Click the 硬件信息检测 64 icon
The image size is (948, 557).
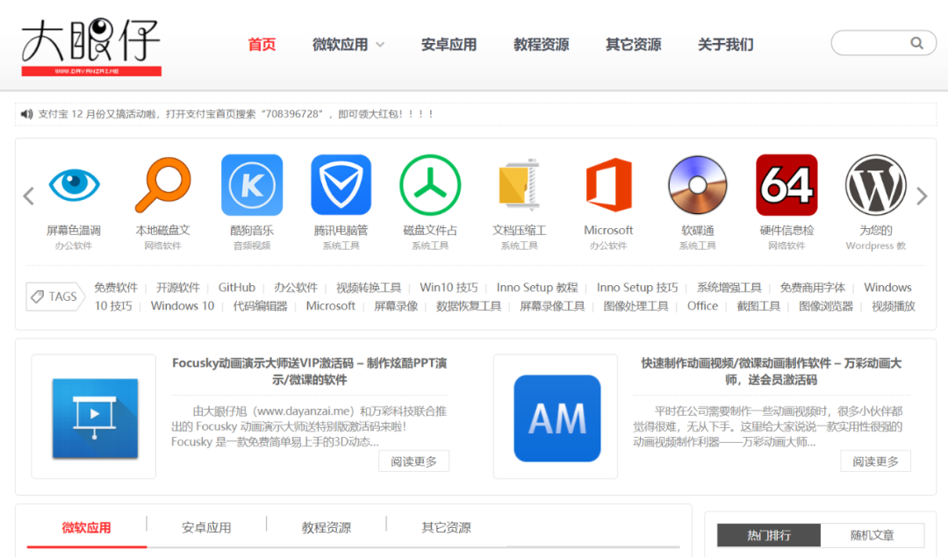[x=786, y=185]
